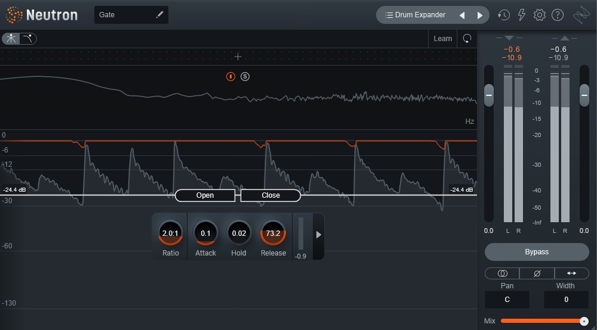Screen dimensions: 597x330
Task: Click right -24.4 dB threshold label
Action: tap(461, 189)
